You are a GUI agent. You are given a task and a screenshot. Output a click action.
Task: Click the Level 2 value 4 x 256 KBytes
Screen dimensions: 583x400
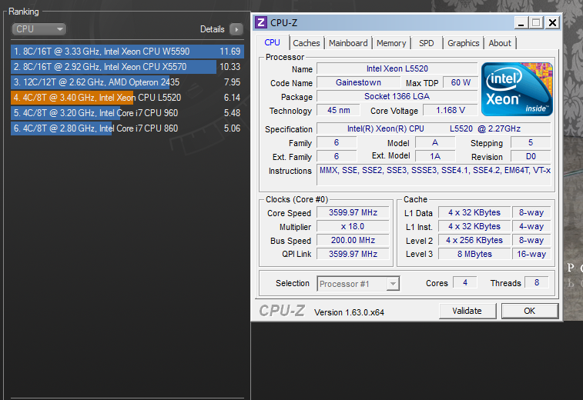pyautogui.click(x=474, y=240)
